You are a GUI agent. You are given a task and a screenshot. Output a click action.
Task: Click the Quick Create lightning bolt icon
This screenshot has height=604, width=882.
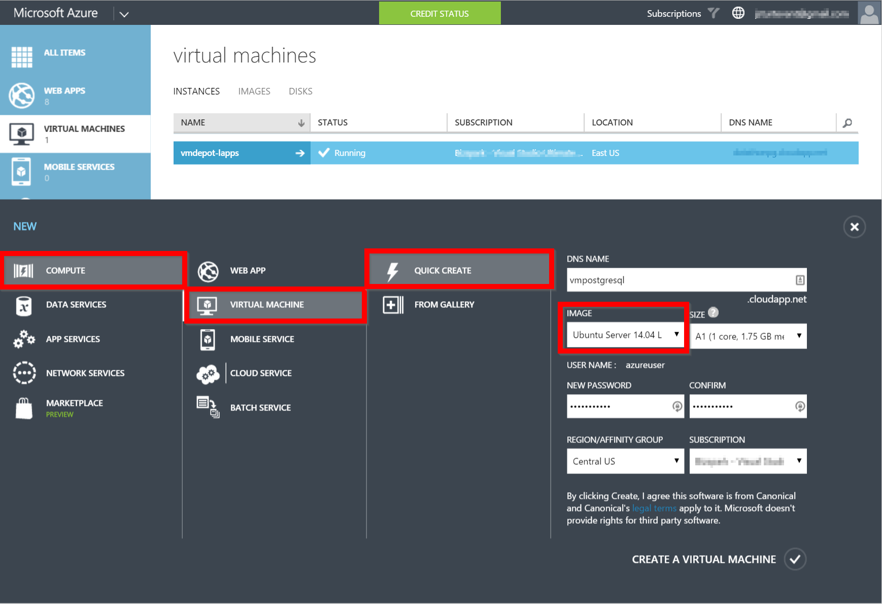pos(392,271)
